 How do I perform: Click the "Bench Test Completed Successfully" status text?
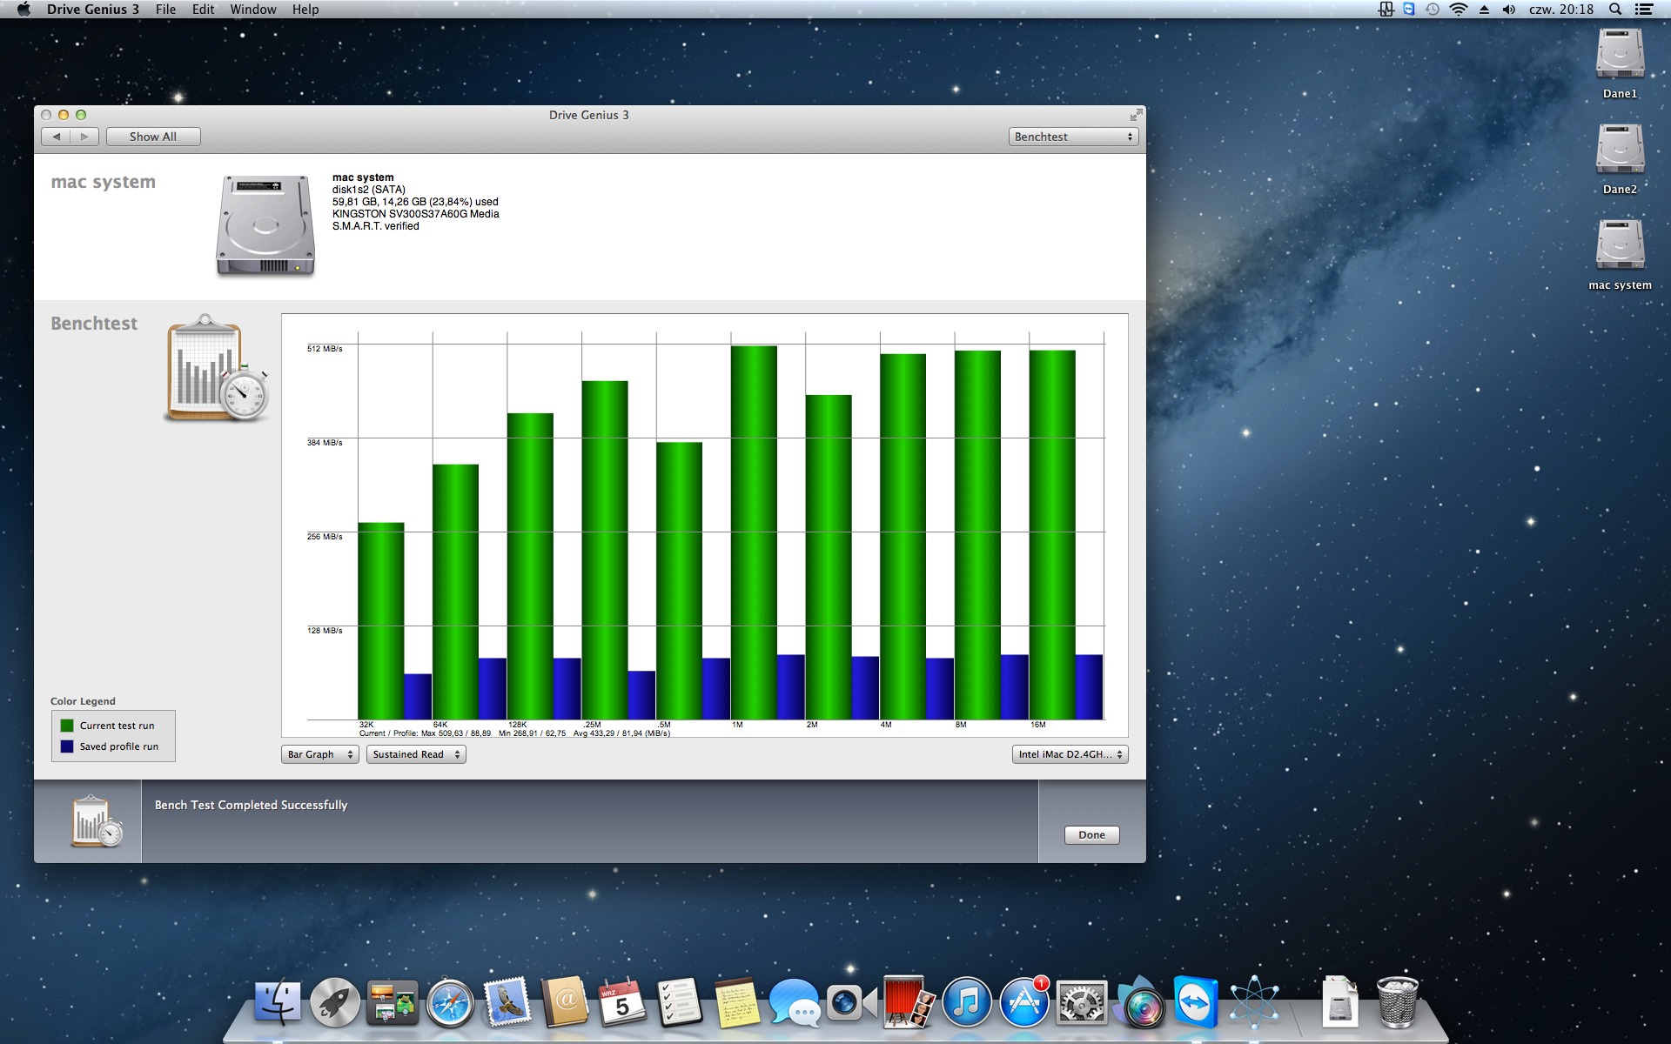tap(251, 806)
